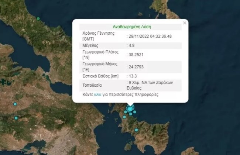Screen dimensions: 240x155
Task: Select the lowest-left marker in the epicenter cluster
Action: point(125,117)
